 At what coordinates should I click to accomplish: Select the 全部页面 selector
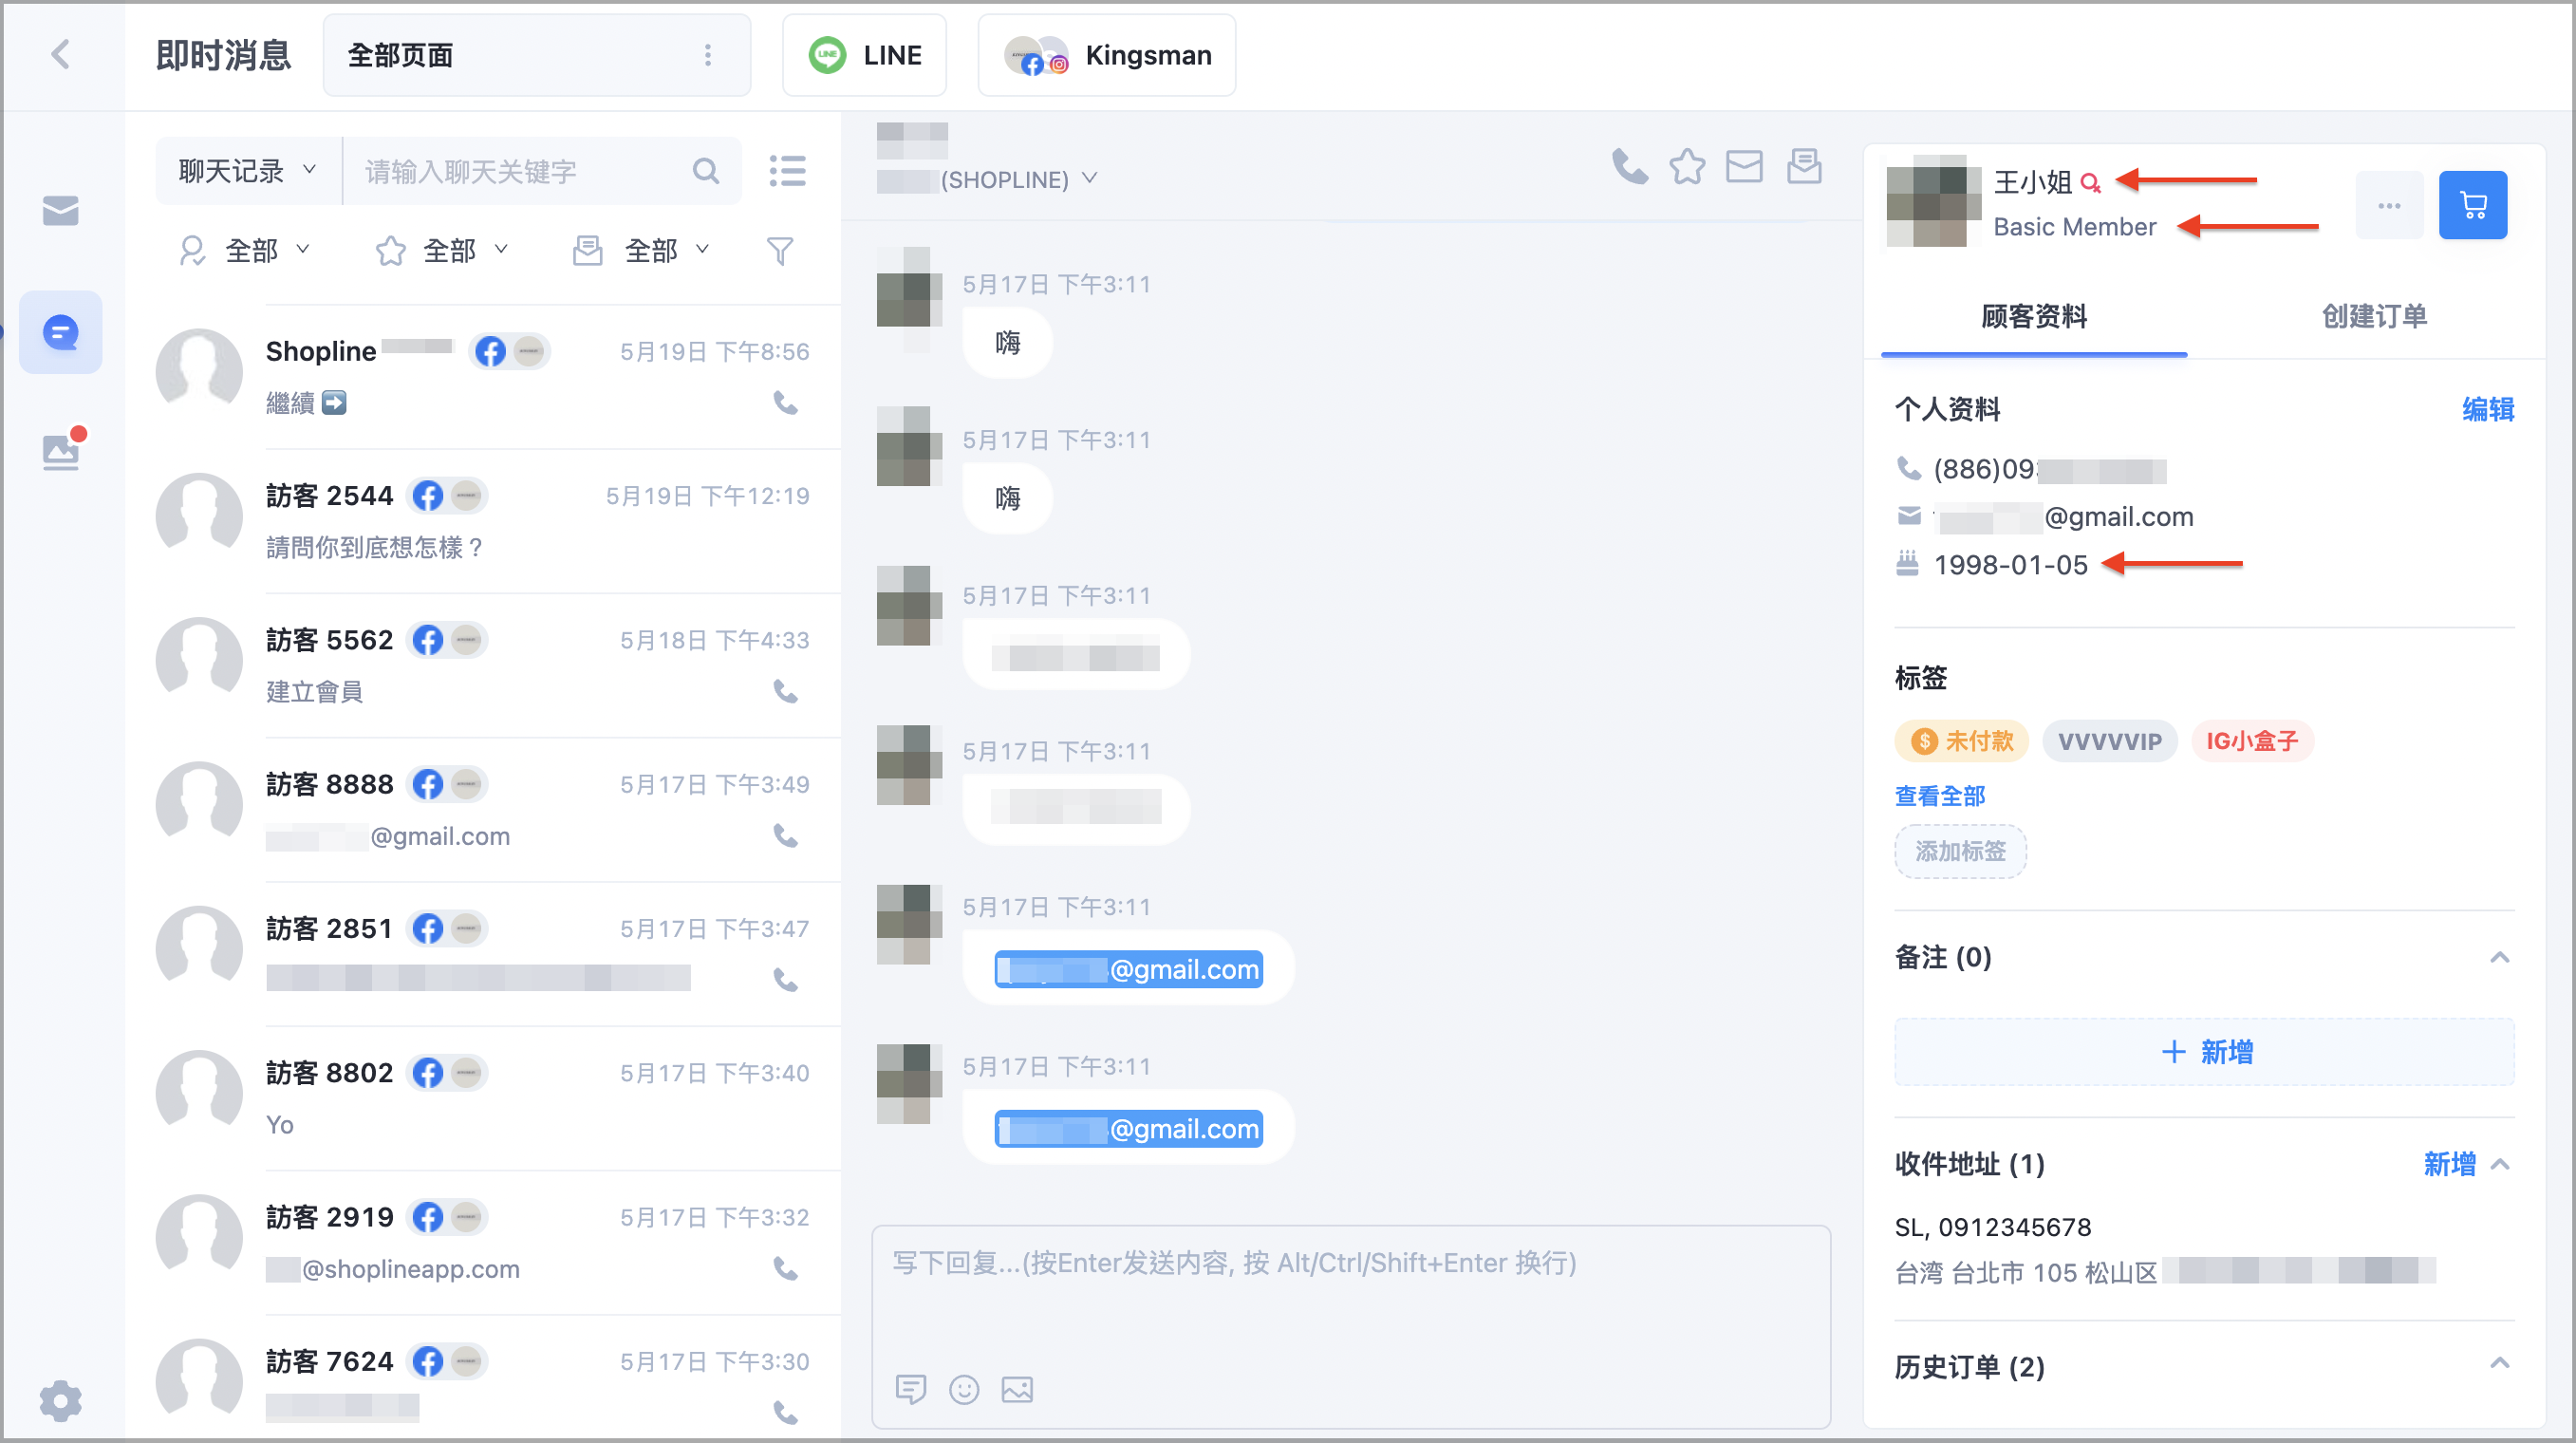click(x=536, y=55)
